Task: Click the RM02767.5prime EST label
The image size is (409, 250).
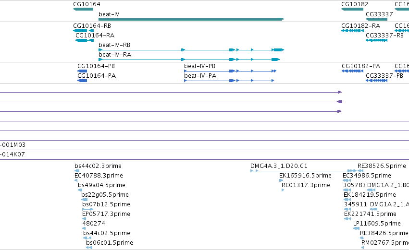Action: 385,243
